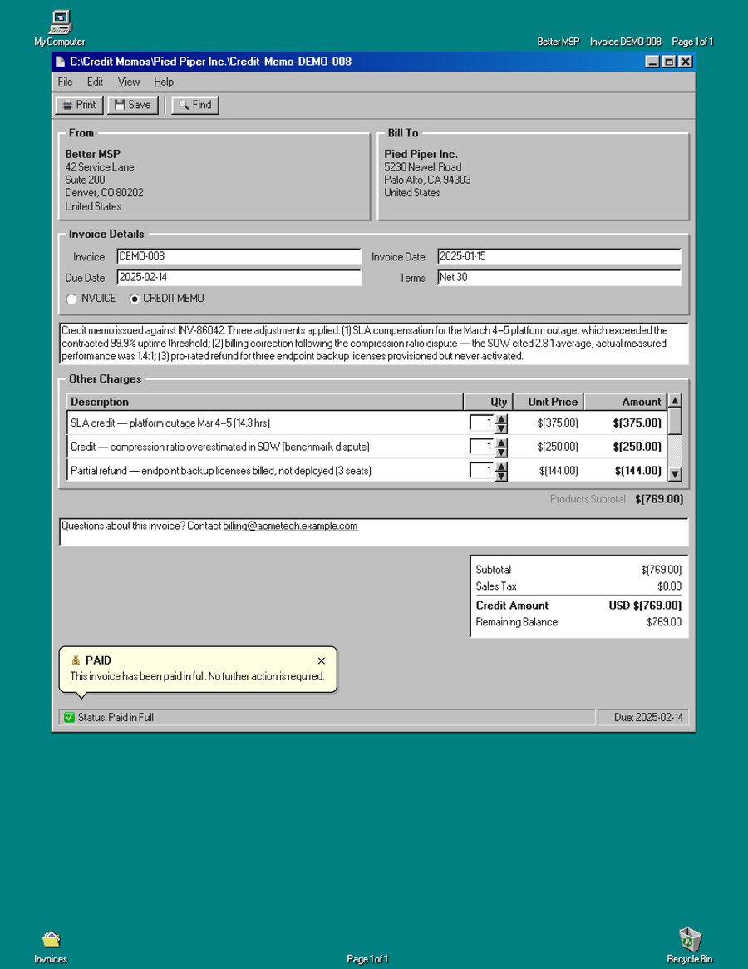Viewport: 748px width, 969px height.
Task: Click the Better MSP company name
Action: pyautogui.click(x=92, y=154)
